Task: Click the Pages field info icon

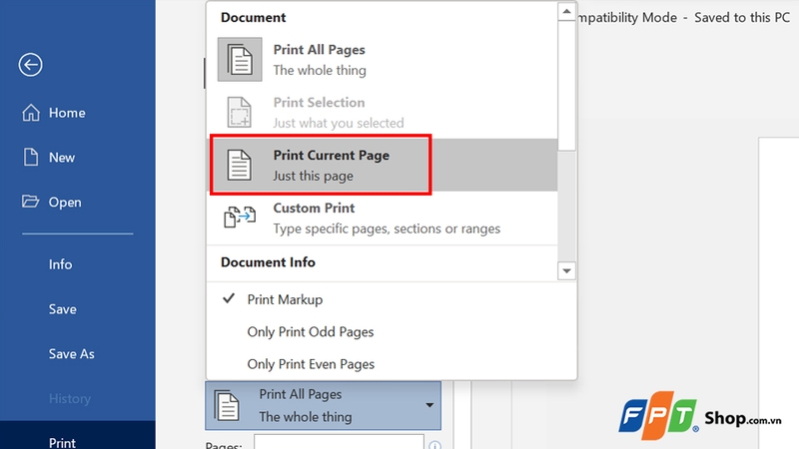Action: click(x=434, y=445)
